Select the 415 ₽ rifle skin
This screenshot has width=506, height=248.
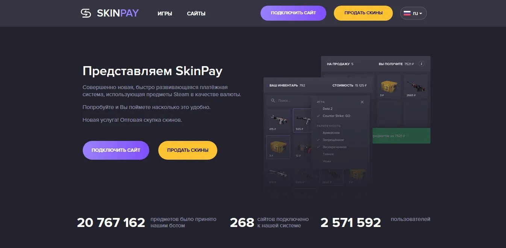tap(278, 120)
